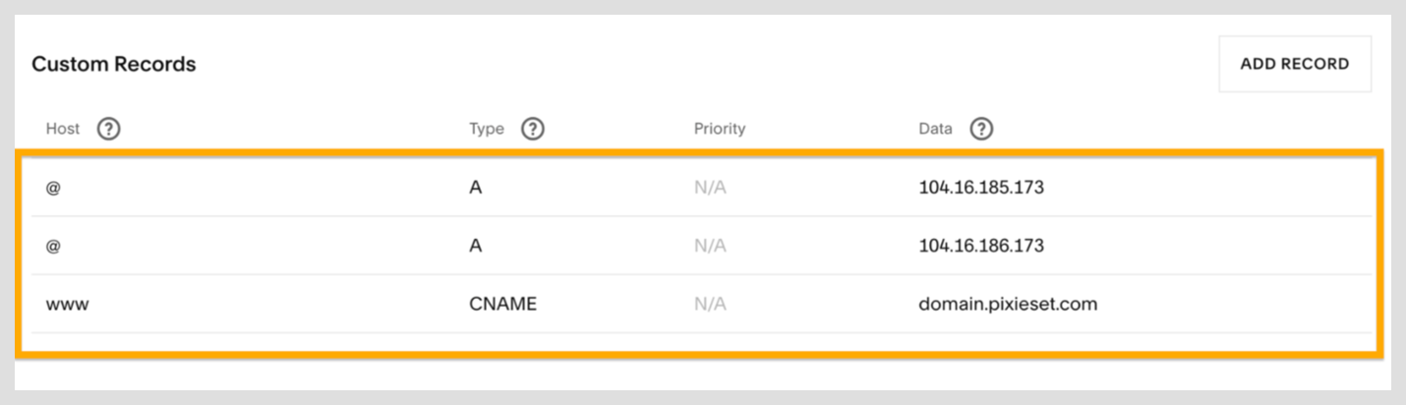The height and width of the screenshot is (405, 1406).
Task: Click N/A priority for 104.16.185.173 row
Action: (710, 187)
